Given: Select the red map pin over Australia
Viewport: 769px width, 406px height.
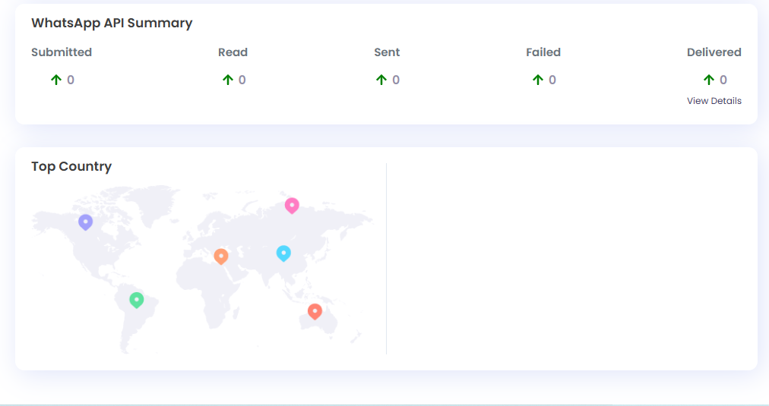Looking at the screenshot, I should point(315,311).
